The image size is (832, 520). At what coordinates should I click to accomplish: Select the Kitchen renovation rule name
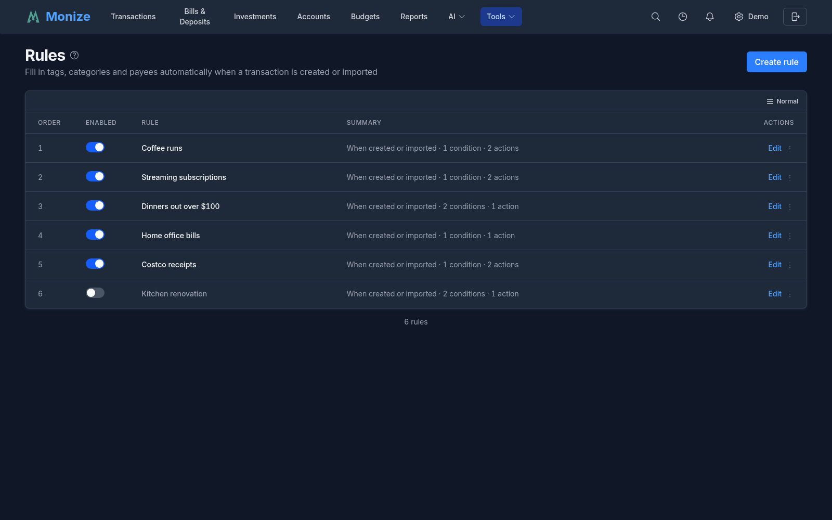tap(174, 294)
